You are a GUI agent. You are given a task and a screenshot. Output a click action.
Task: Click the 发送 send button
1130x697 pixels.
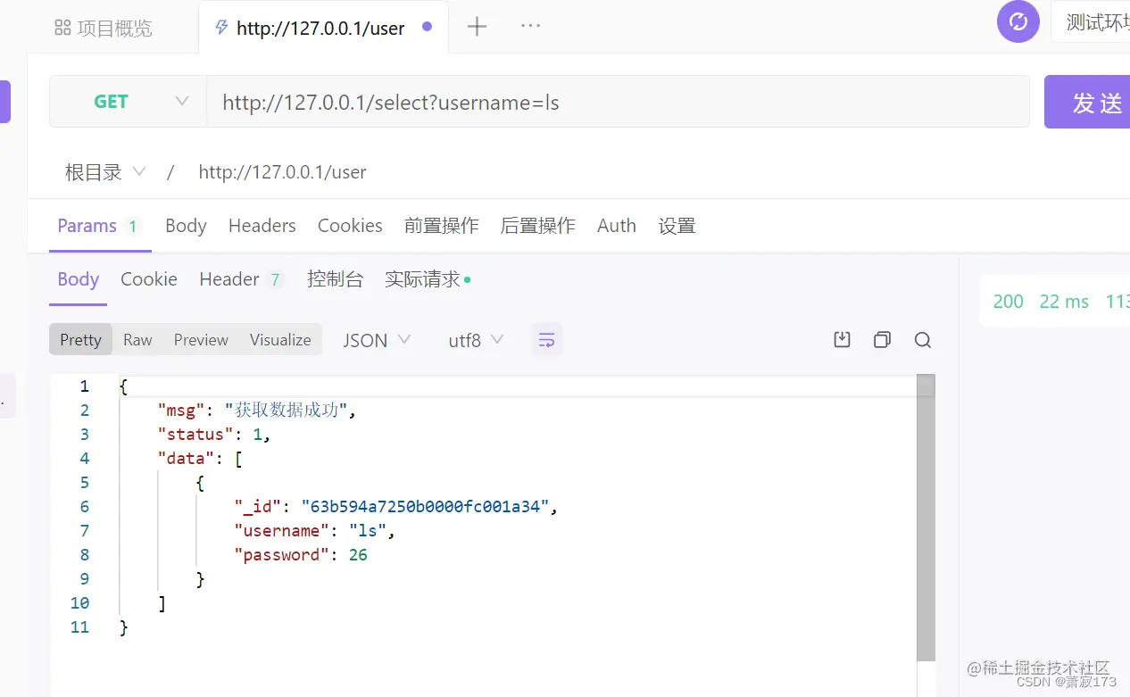[x=1087, y=102]
